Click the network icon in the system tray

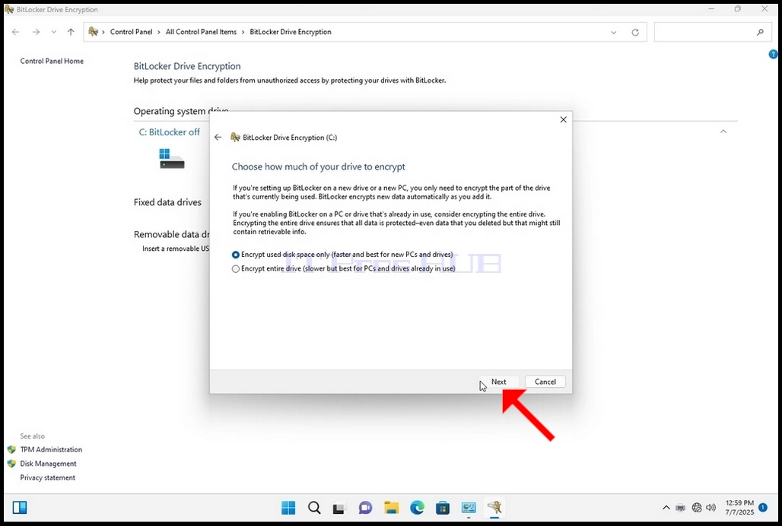click(x=697, y=508)
